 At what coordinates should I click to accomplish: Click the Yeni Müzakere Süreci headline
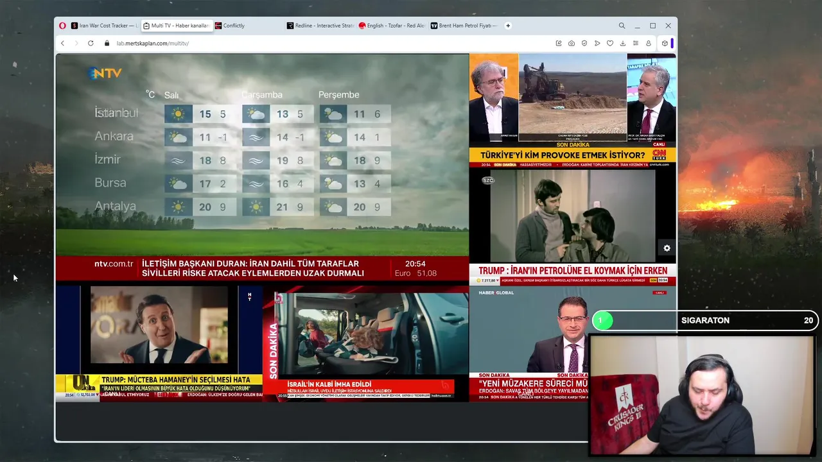pyautogui.click(x=534, y=383)
